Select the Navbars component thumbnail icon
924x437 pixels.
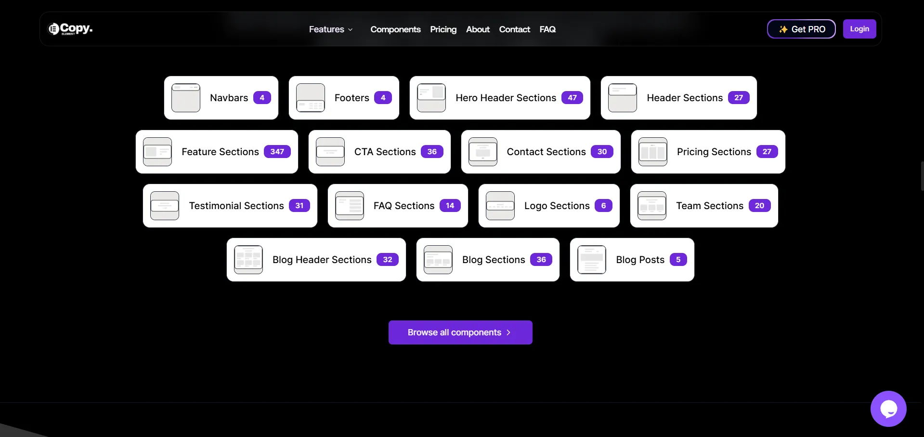click(185, 97)
